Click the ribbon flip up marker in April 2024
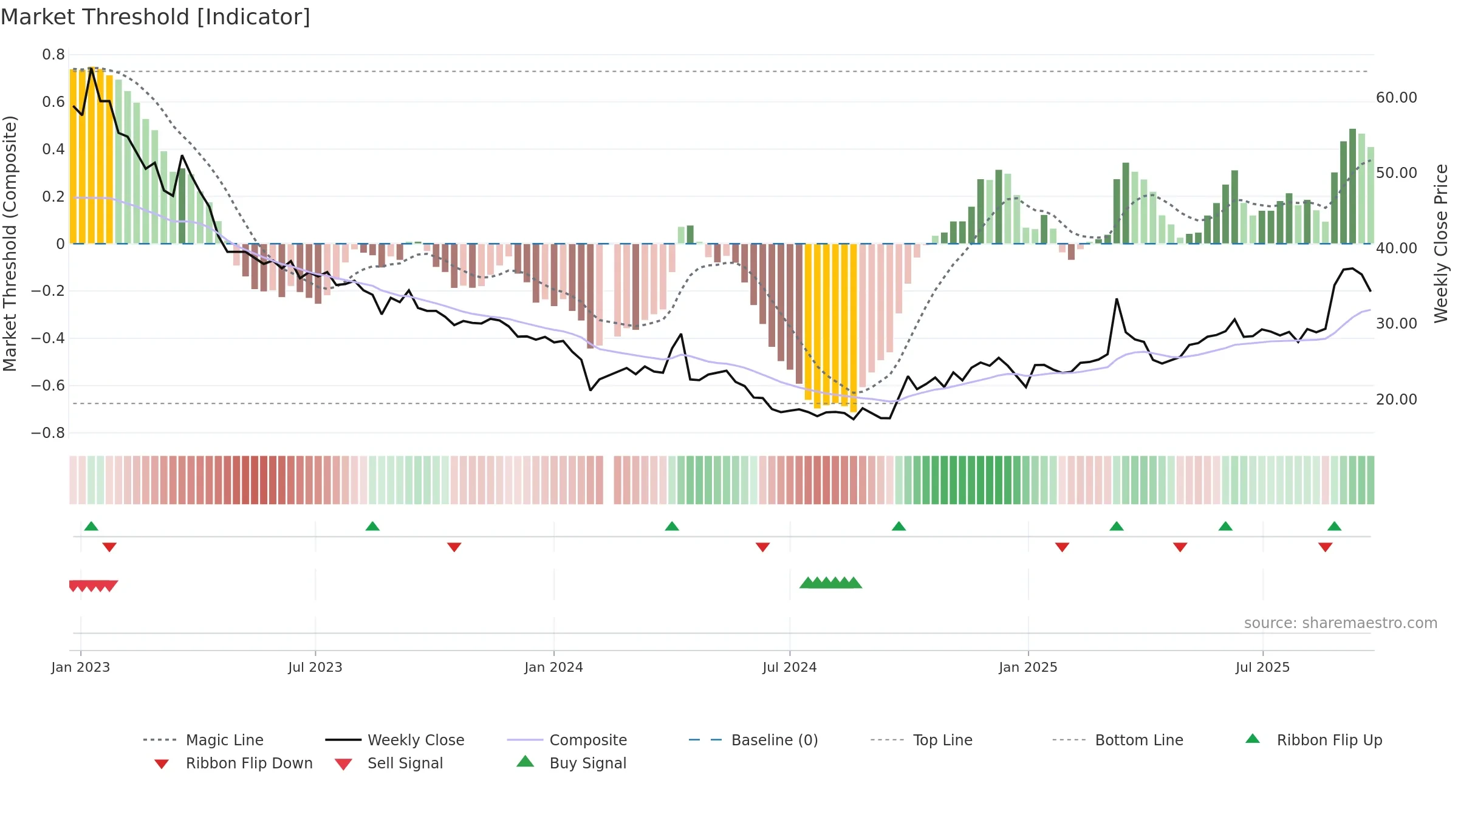1458x820 pixels. click(672, 526)
